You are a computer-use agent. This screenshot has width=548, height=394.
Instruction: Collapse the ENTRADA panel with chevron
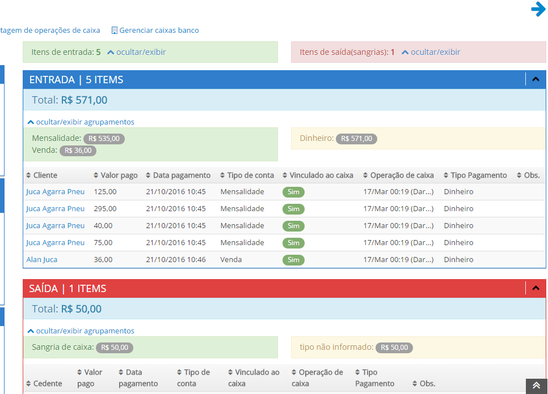click(x=536, y=80)
